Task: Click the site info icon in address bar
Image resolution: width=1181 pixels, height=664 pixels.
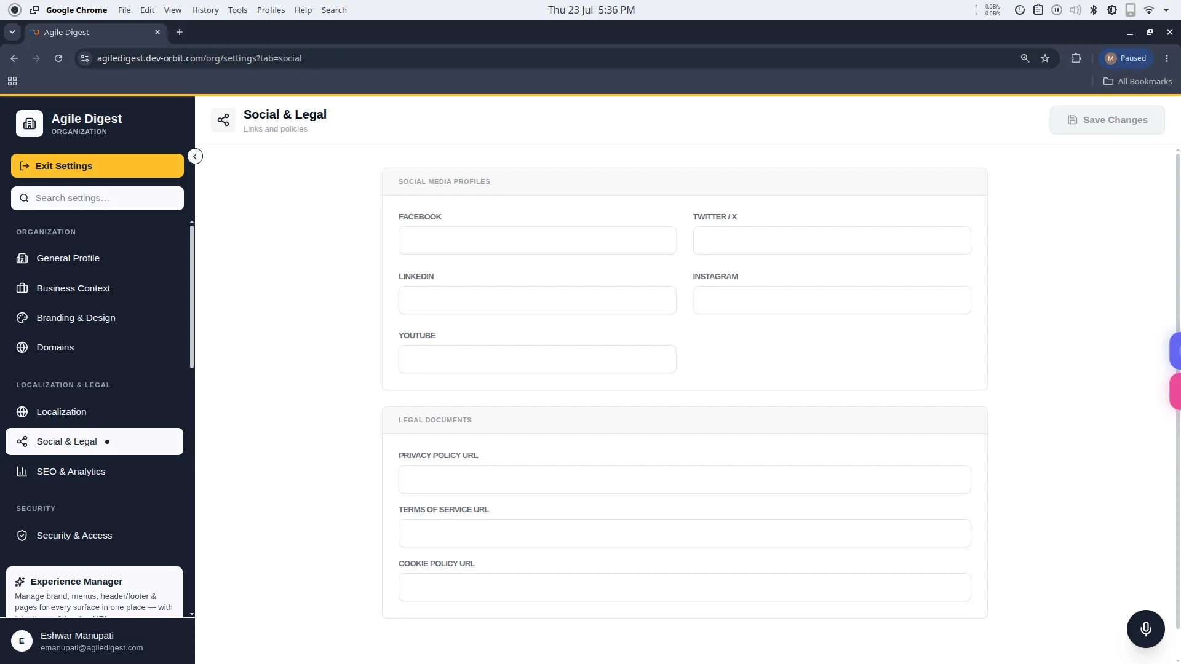Action: coord(85,58)
